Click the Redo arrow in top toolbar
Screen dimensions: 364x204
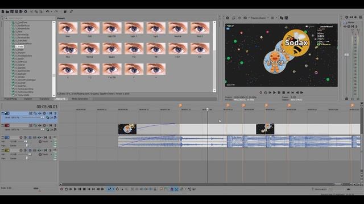click(x=56, y=11)
